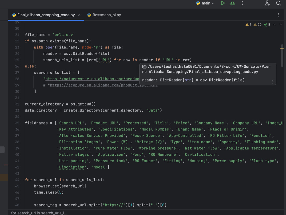The height and width of the screenshot is (215, 286).
Task: Start Code With Me via the user-plus icon
Action: (x=267, y=3)
